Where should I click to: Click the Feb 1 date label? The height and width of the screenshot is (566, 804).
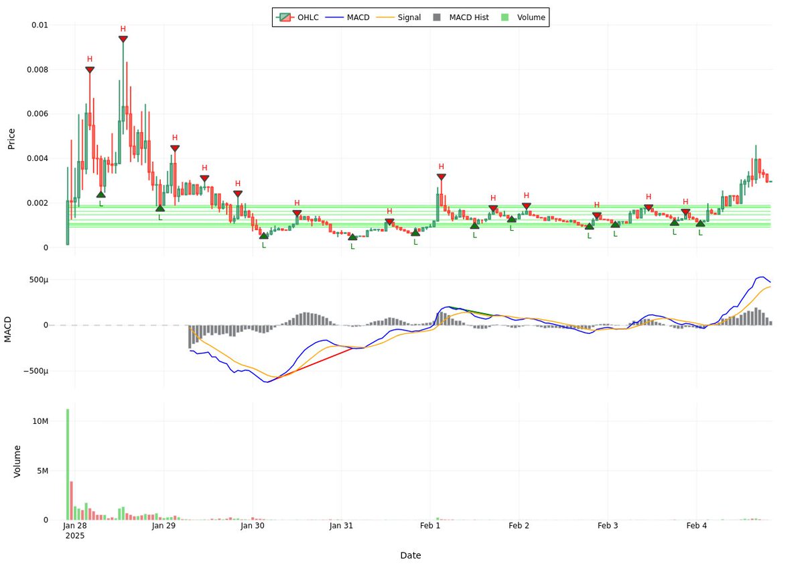pyautogui.click(x=430, y=526)
